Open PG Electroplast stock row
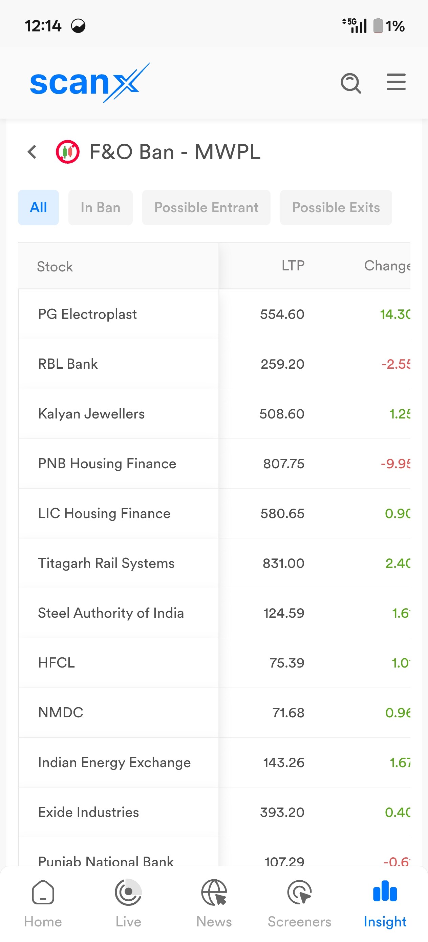Screen dimensions: 428x942 tap(87, 314)
